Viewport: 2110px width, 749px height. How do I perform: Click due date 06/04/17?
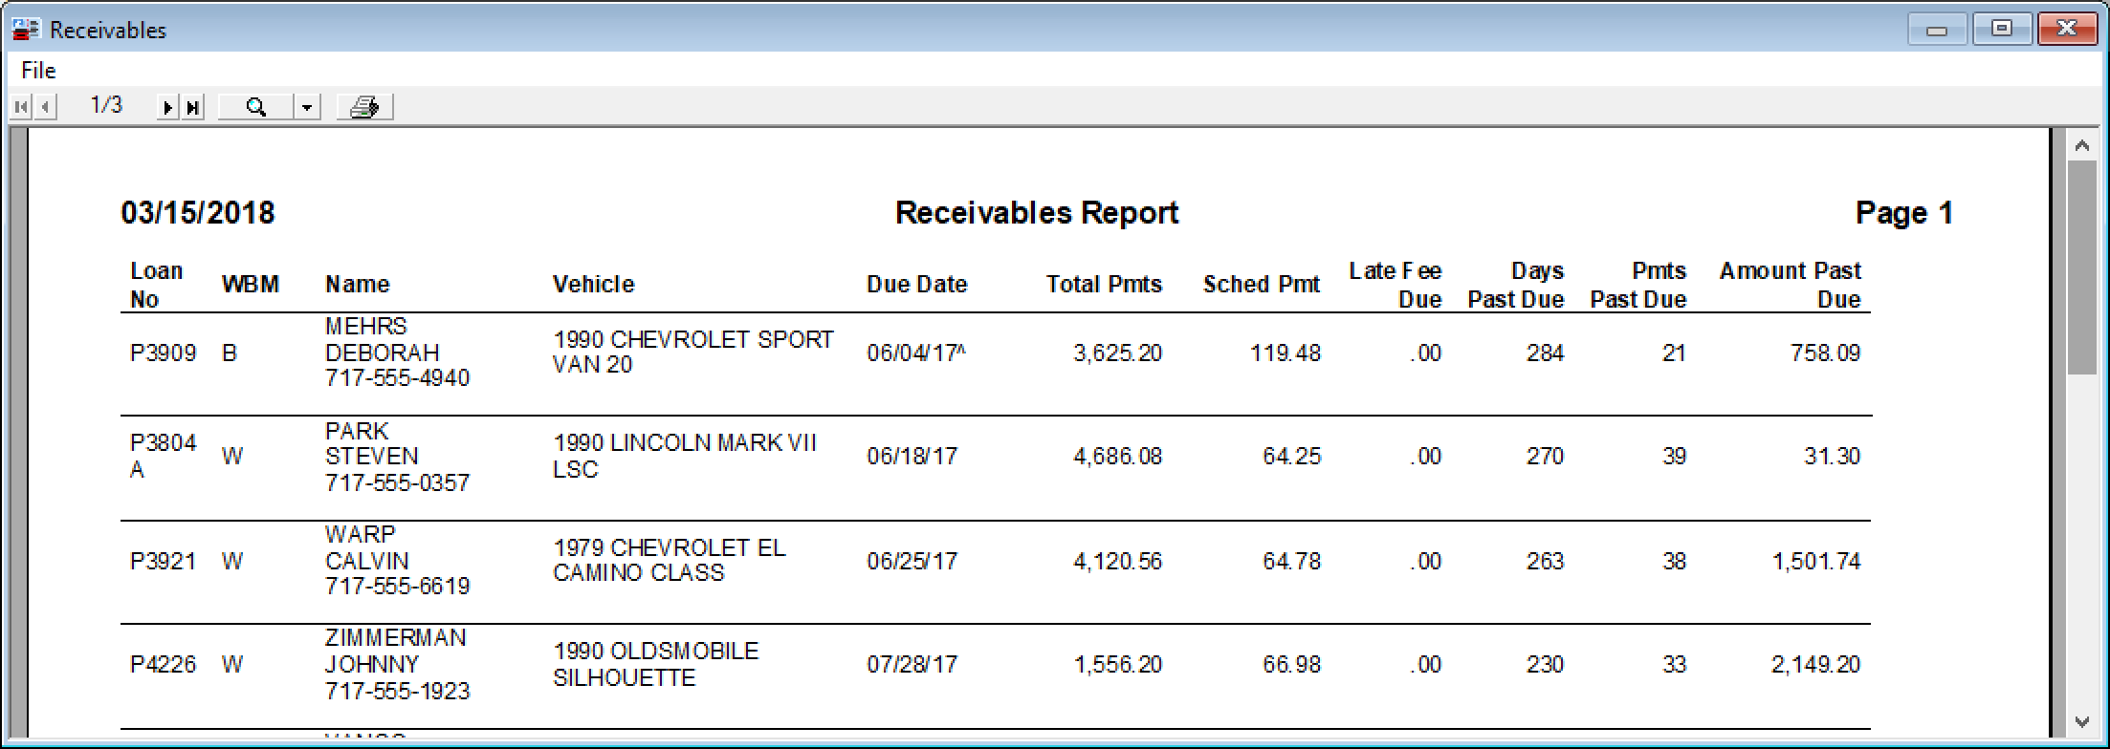tap(915, 353)
